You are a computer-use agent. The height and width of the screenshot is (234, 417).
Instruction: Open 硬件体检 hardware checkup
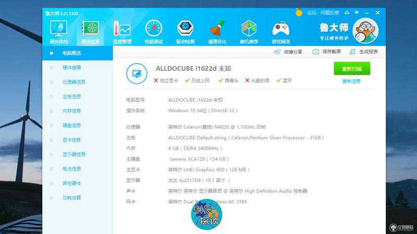[59, 32]
